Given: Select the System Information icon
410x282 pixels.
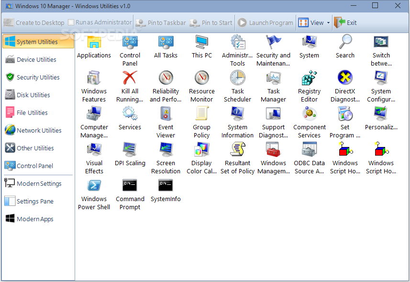Looking at the screenshot, I should pyautogui.click(x=237, y=113).
